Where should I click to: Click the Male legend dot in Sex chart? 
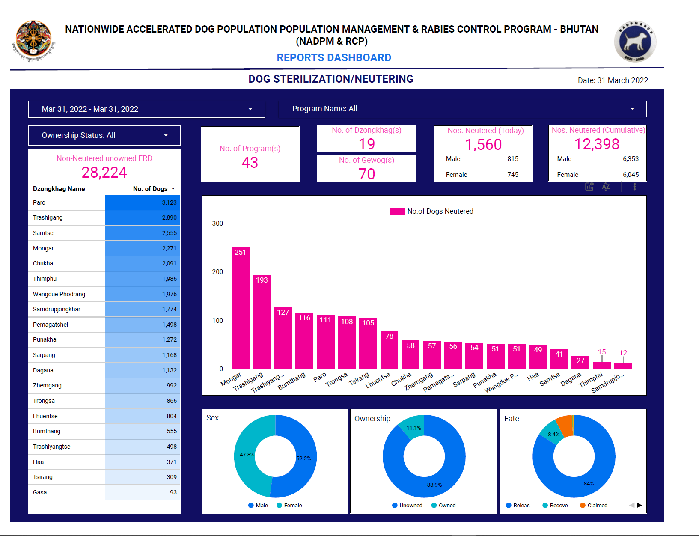point(251,505)
